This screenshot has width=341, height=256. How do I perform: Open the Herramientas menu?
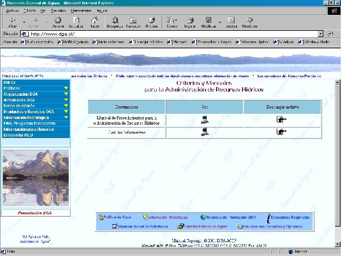click(81, 10)
